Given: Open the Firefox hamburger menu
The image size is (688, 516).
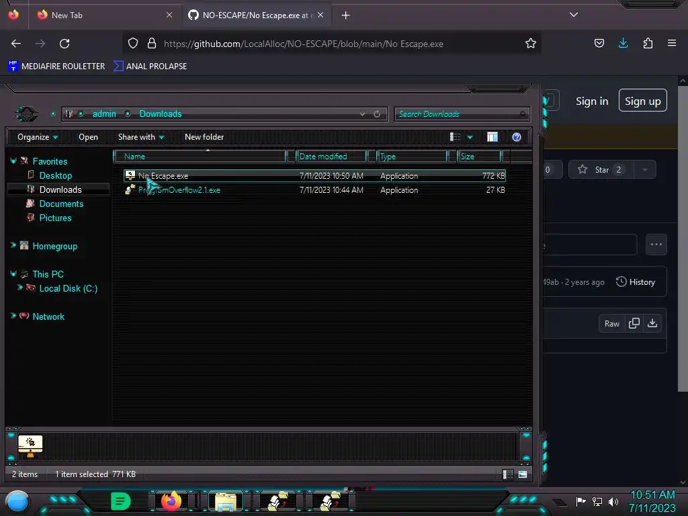Looking at the screenshot, I should pos(671,43).
